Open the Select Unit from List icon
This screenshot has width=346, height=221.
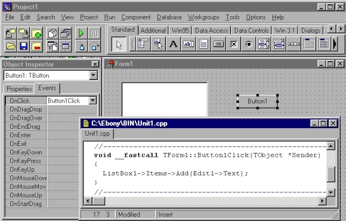[x=52, y=33]
